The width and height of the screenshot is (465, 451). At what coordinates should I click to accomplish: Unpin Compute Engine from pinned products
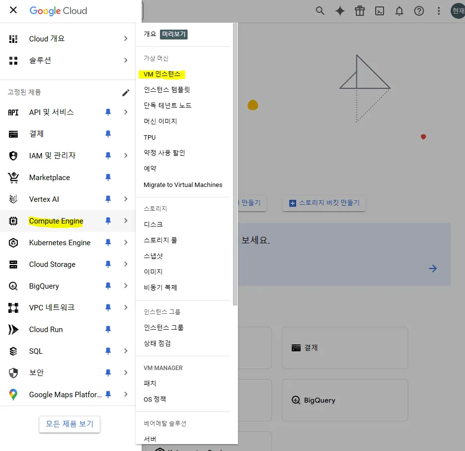click(108, 221)
